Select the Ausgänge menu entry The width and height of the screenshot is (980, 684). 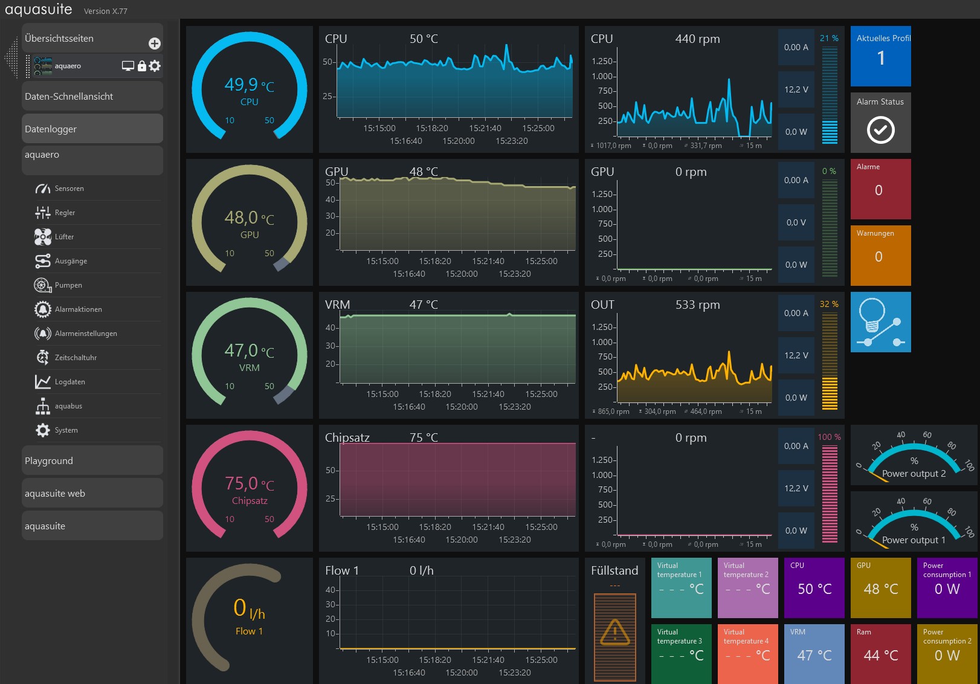click(71, 261)
